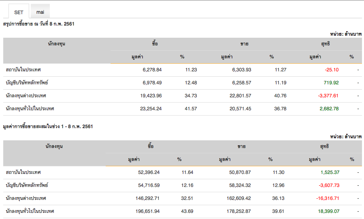Click the cumulative net value 1,525.37
This screenshot has width=364, height=219.
coord(330,172)
